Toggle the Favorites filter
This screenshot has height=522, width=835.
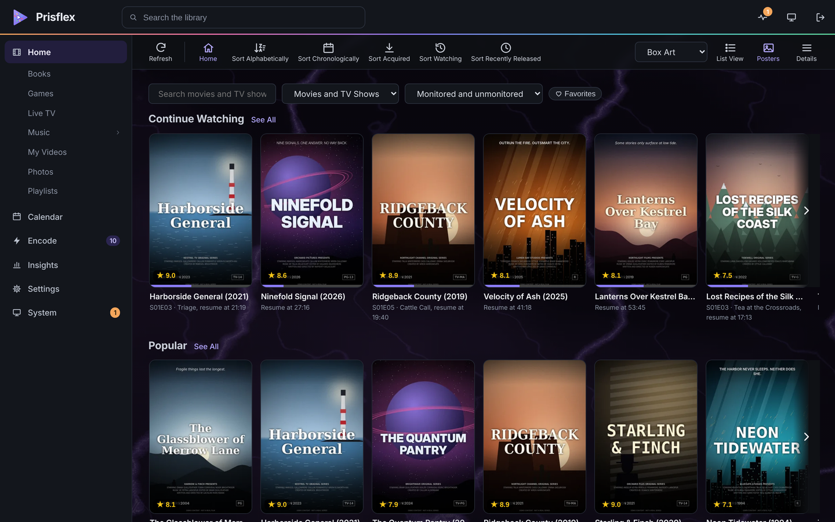[x=575, y=94]
